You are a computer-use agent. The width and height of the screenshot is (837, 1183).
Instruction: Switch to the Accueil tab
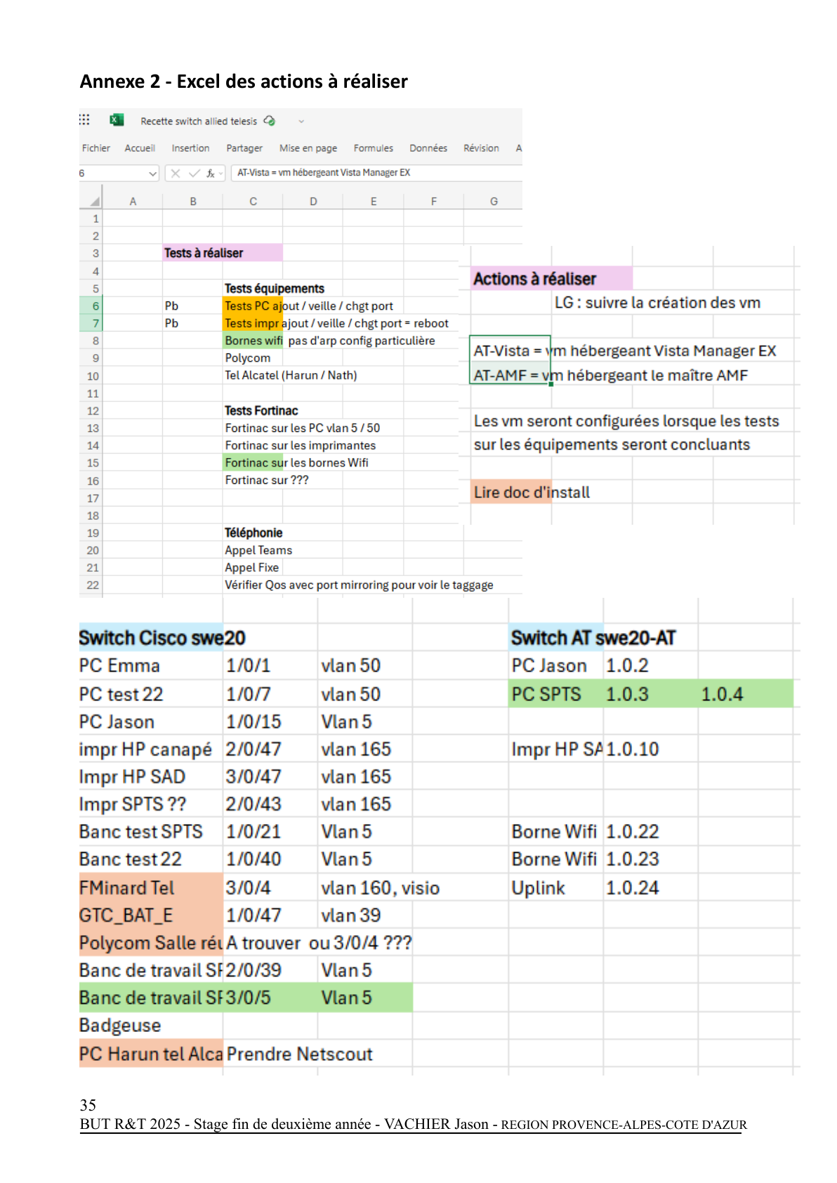tap(140, 148)
